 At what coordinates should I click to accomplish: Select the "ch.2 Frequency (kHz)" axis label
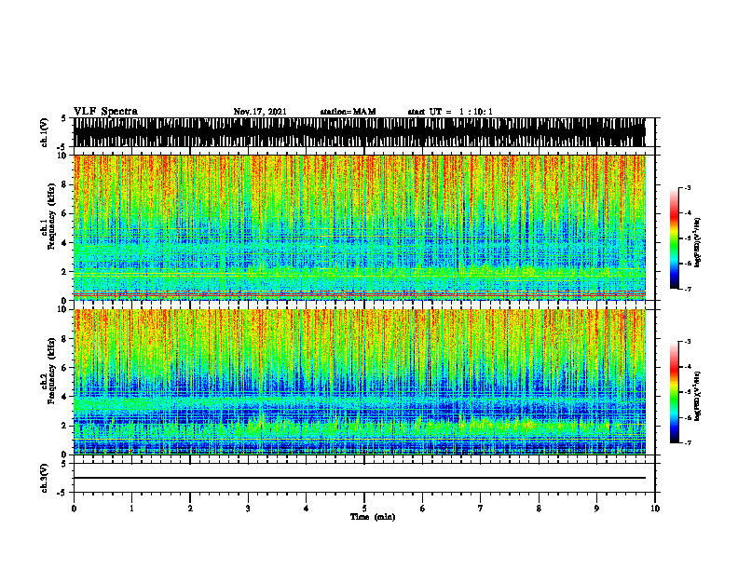click(48, 371)
